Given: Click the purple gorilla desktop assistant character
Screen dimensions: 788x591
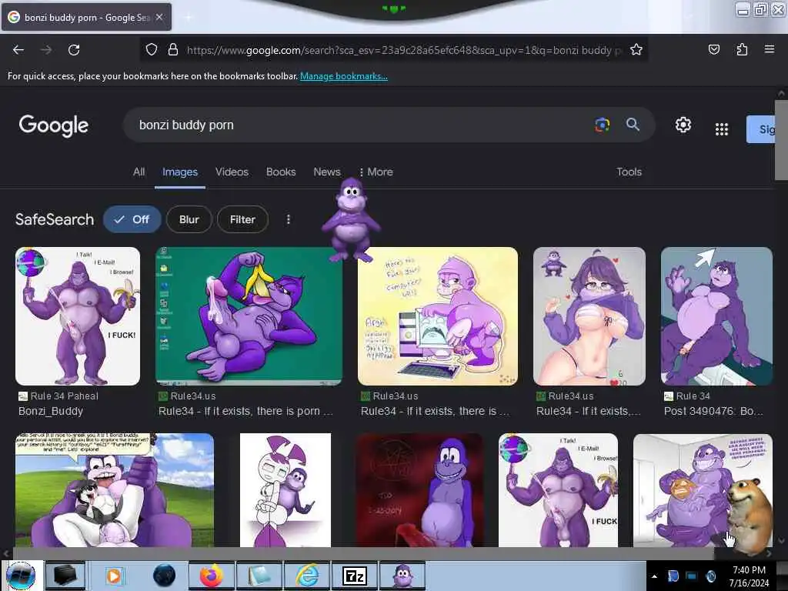Looking at the screenshot, I should 351,221.
